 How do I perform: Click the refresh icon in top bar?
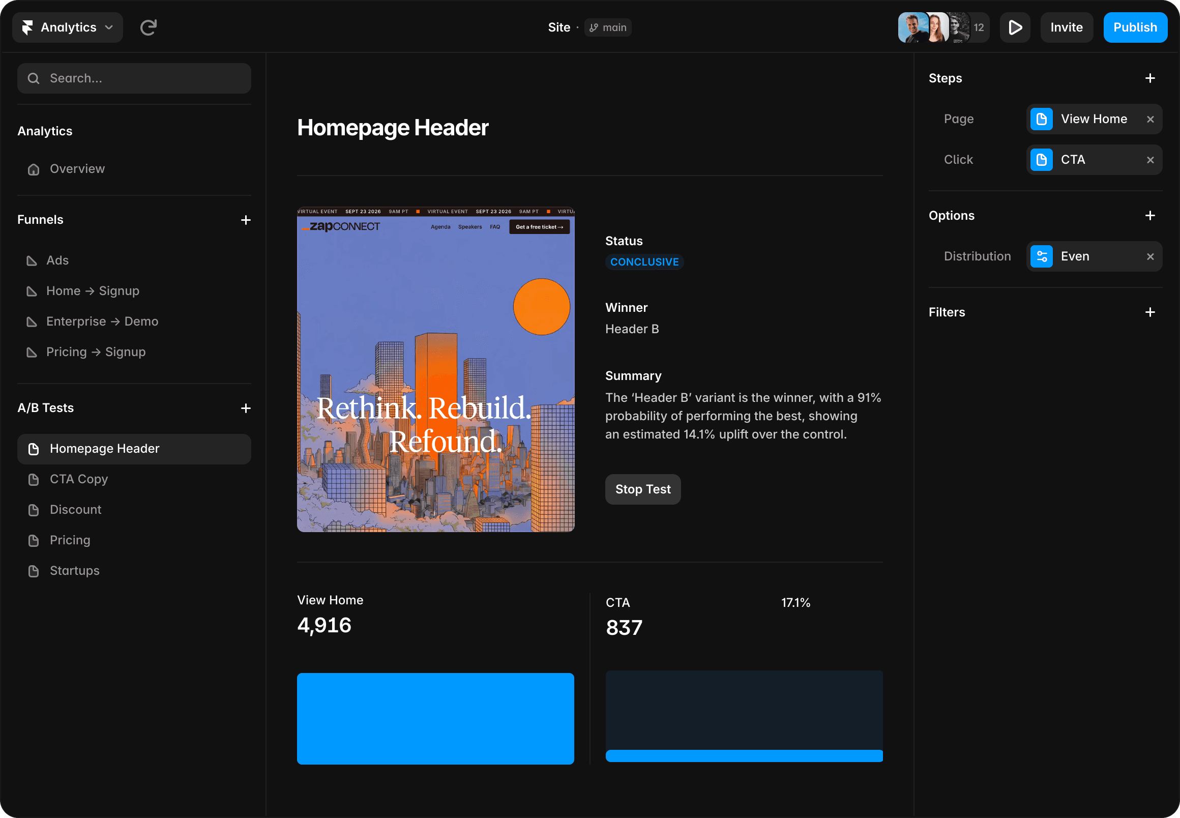tap(149, 27)
